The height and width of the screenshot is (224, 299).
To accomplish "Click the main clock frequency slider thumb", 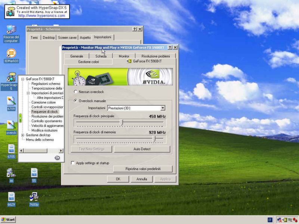I will tap(122, 122).
